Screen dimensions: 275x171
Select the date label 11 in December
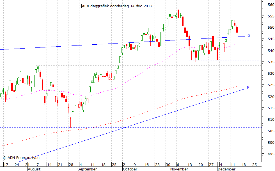coord(233,165)
